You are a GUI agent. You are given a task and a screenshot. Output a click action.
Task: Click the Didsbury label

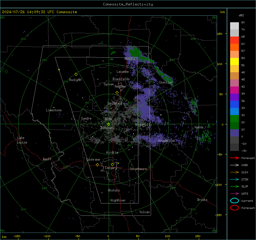click(x=108, y=128)
